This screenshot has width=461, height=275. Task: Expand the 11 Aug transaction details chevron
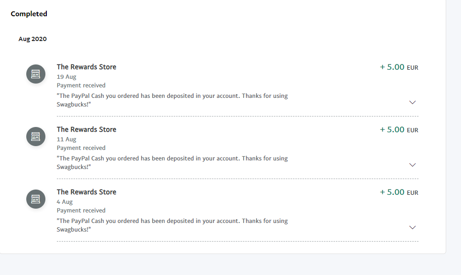coord(413,165)
